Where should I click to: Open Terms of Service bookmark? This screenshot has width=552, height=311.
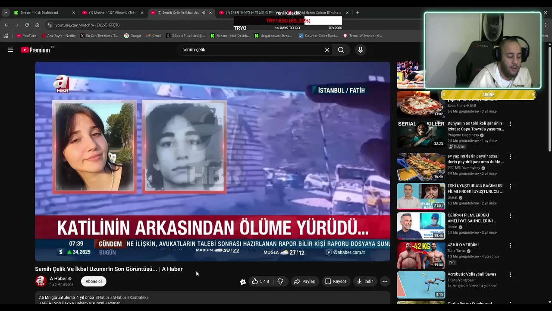[x=363, y=35]
